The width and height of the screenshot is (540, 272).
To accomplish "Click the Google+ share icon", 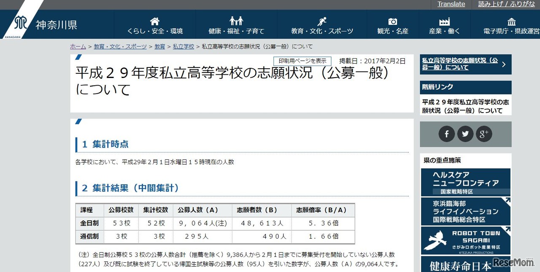I will (x=484, y=134).
